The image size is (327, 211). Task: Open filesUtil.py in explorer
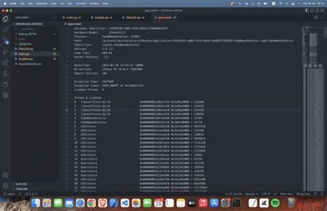pyautogui.click(x=35, y=49)
